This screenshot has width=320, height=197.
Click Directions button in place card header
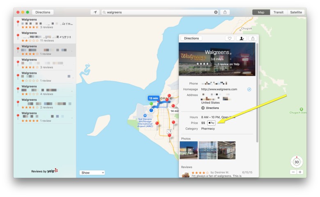(x=191, y=38)
